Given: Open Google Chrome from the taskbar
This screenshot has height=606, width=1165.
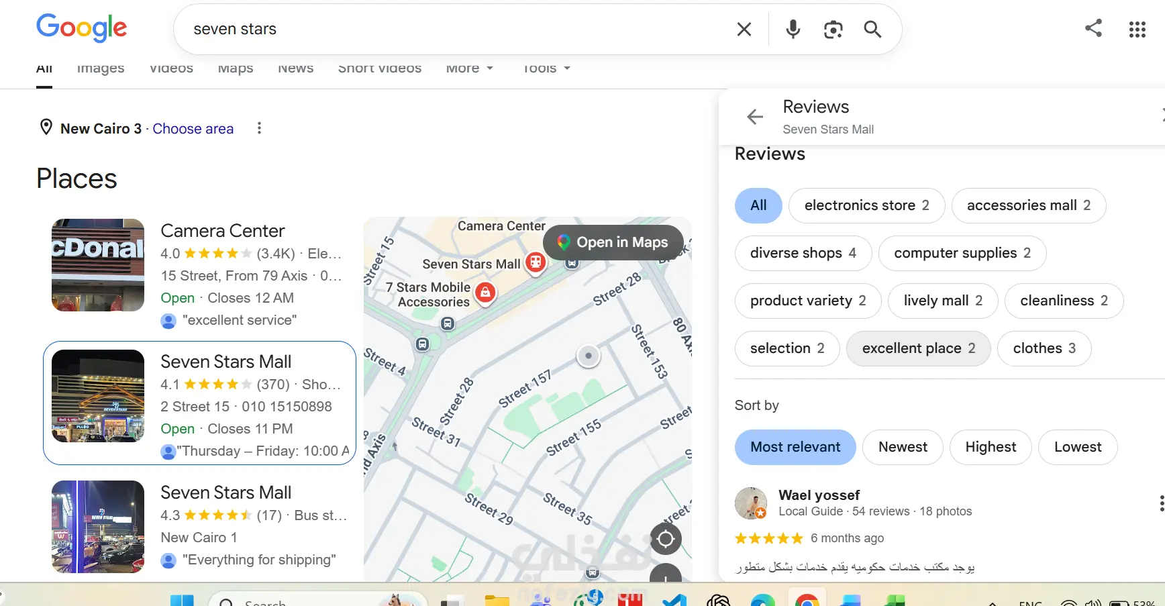Looking at the screenshot, I should (x=806, y=599).
